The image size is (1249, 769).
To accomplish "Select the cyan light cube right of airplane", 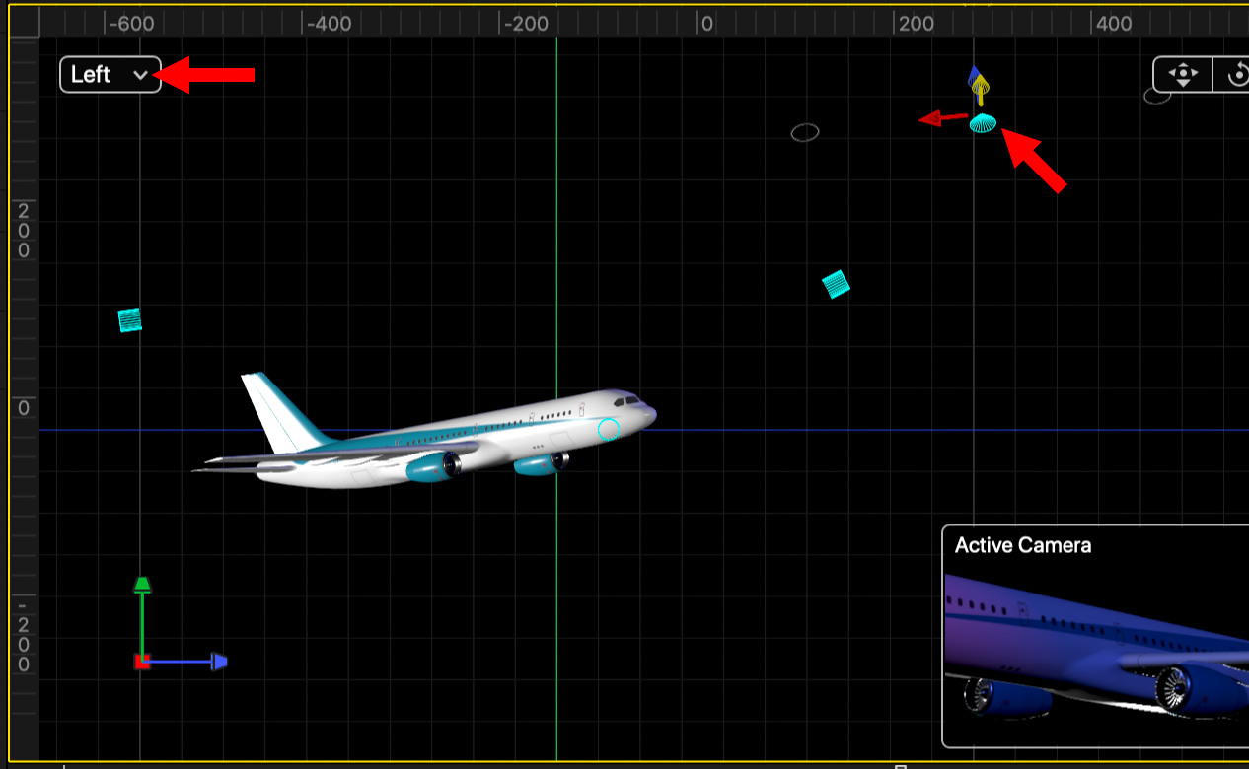I will (837, 285).
